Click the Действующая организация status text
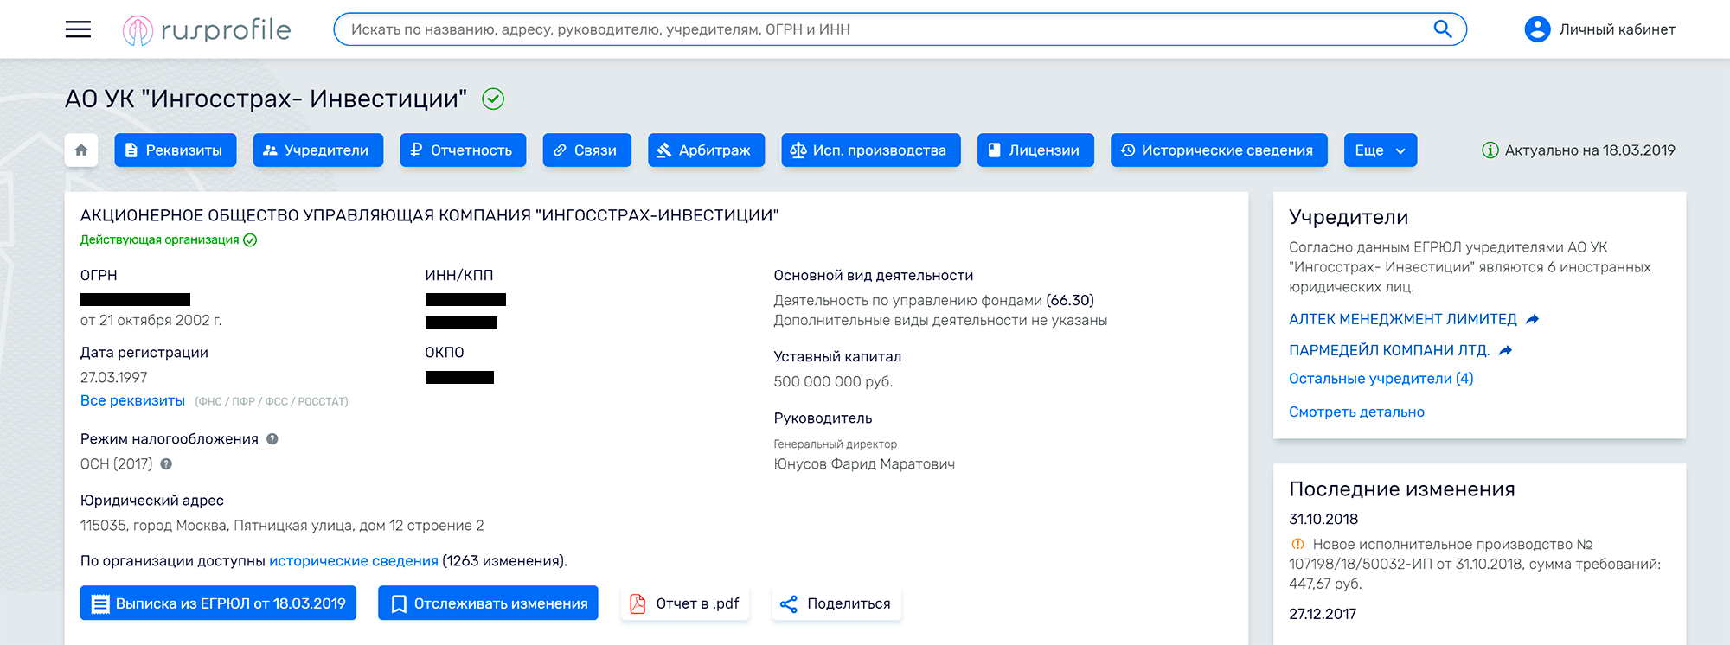 click(160, 240)
